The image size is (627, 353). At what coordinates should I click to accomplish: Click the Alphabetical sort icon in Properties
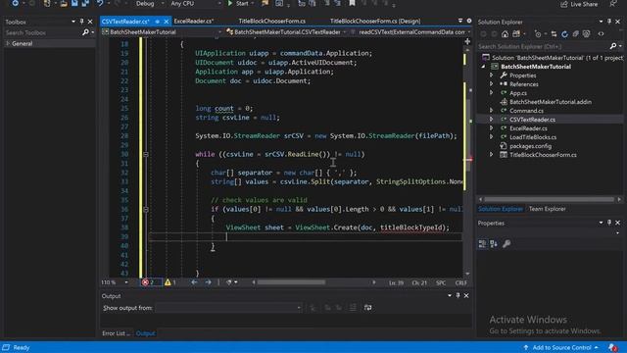click(494, 244)
